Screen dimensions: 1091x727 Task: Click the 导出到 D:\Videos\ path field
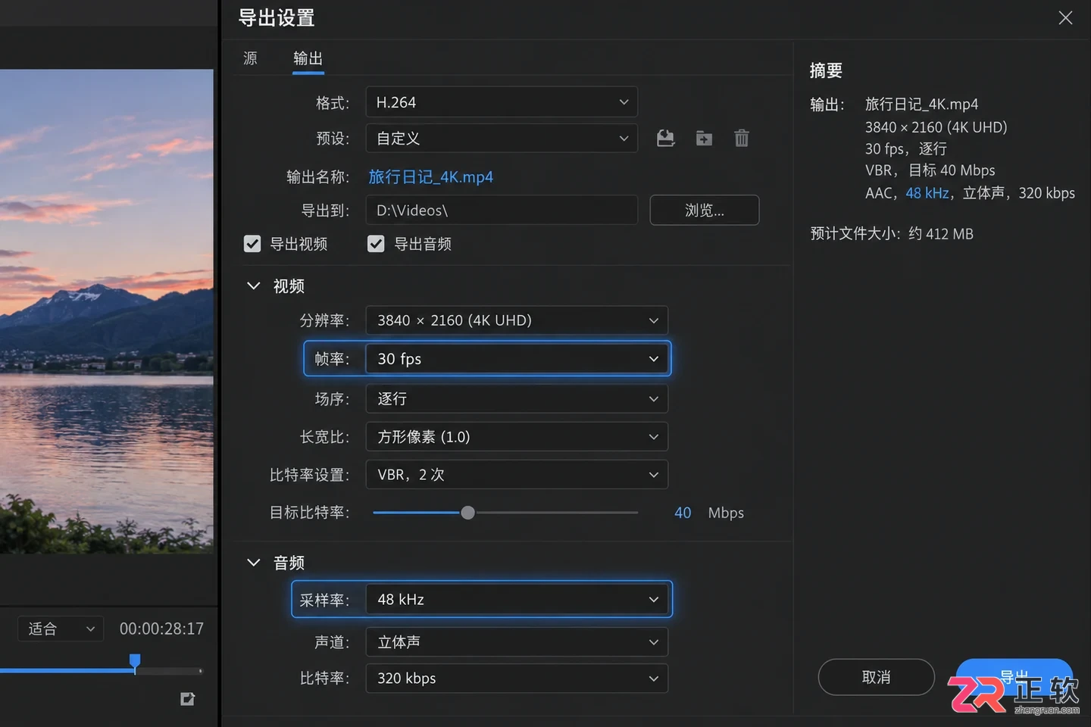click(x=502, y=211)
